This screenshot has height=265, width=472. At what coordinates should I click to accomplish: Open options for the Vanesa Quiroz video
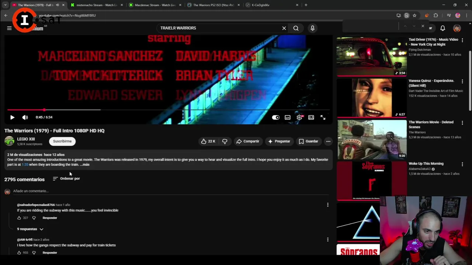point(462,81)
